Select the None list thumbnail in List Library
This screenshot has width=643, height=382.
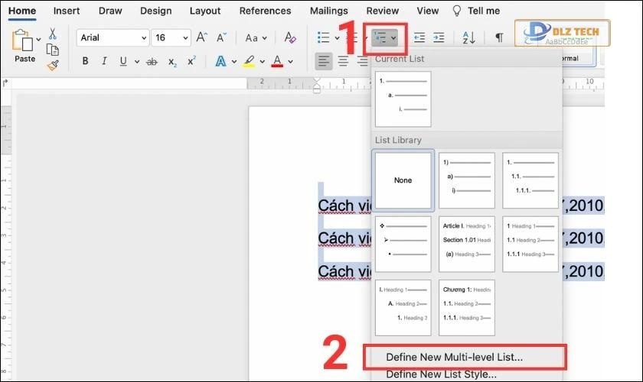pyautogui.click(x=403, y=180)
